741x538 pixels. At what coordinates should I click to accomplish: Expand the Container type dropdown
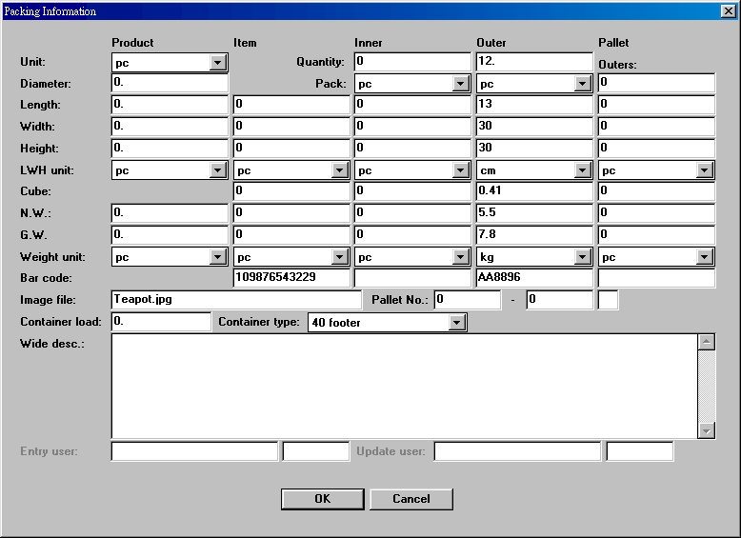point(457,324)
